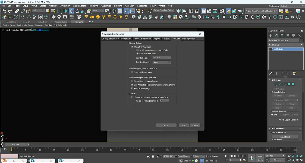Click Play Animation button
This screenshot has width=305, height=163.
[x=235, y=156]
